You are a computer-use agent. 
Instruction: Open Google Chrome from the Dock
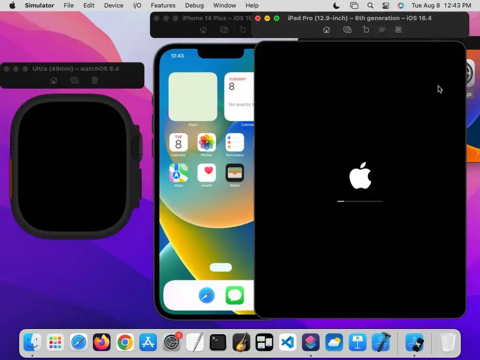point(125,342)
